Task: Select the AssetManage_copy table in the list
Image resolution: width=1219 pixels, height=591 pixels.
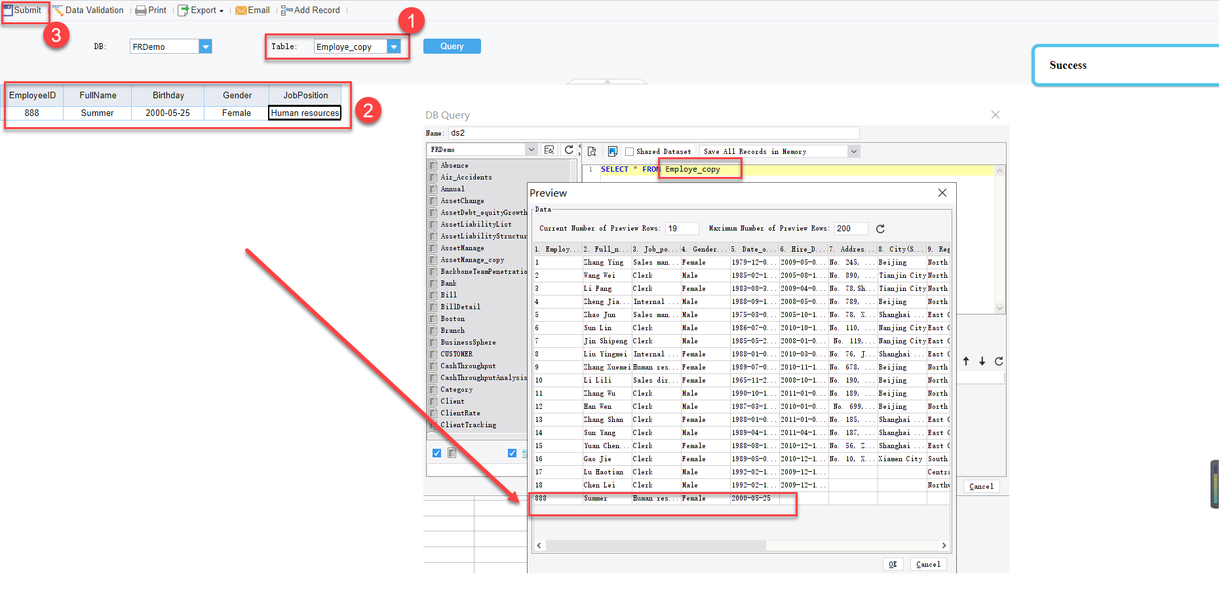Action: coord(473,260)
